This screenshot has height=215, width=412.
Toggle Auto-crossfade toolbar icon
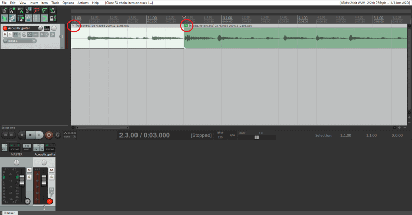pos(4,19)
